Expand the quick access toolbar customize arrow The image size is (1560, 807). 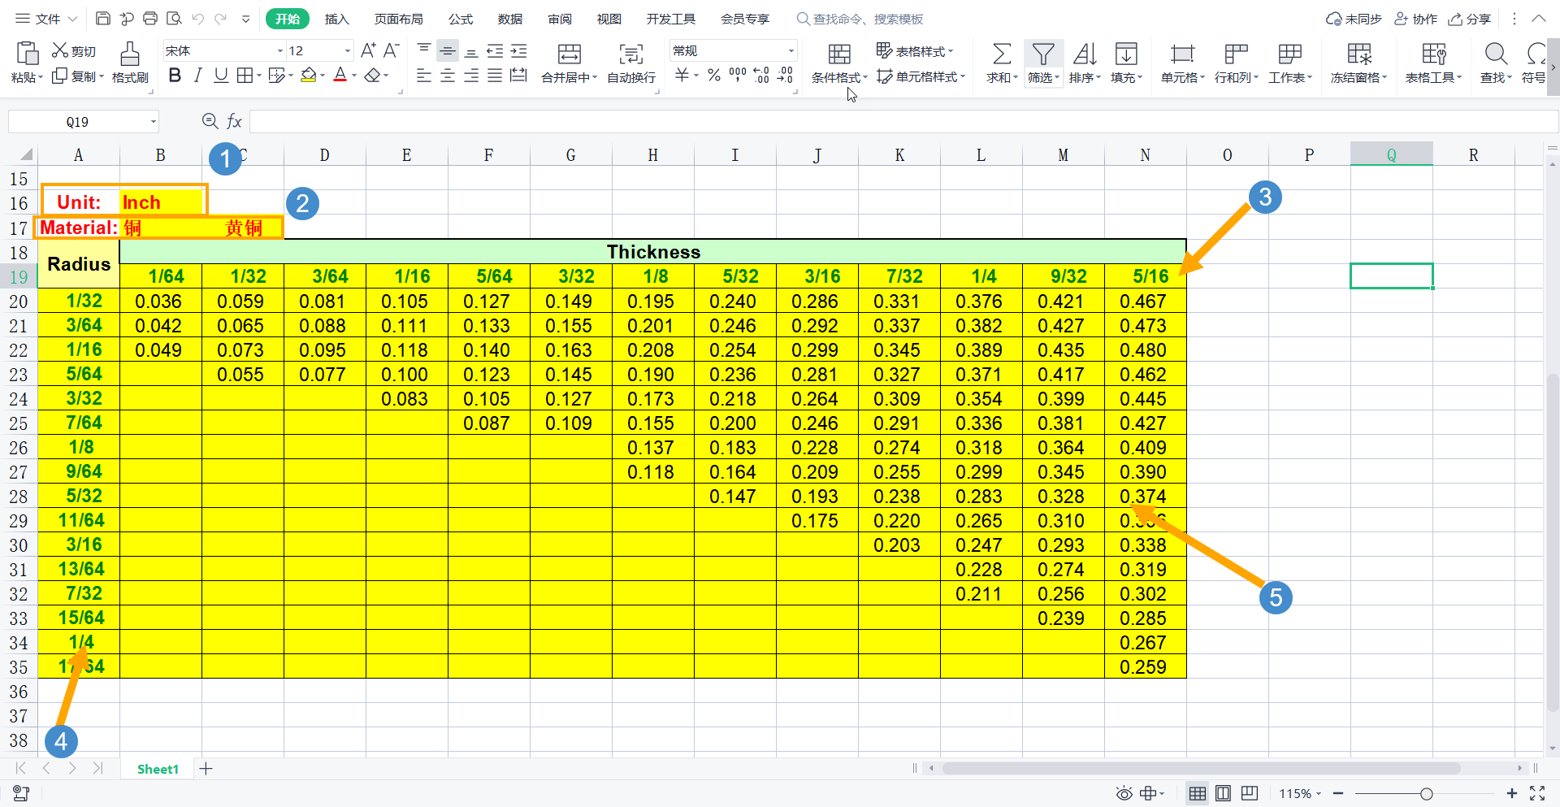pyautogui.click(x=245, y=19)
